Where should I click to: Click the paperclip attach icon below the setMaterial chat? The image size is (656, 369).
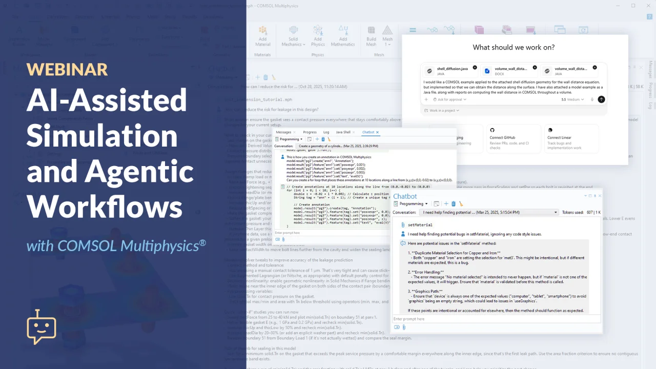click(403, 327)
